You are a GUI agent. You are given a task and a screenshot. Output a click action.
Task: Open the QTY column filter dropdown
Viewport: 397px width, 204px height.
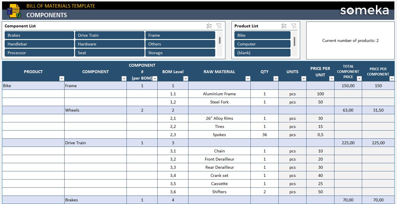[276, 78]
